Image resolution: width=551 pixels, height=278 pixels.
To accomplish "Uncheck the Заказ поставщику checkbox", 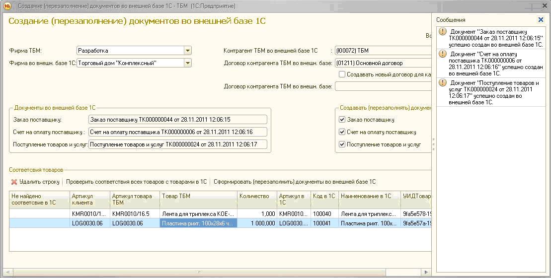I will pyautogui.click(x=342, y=119).
